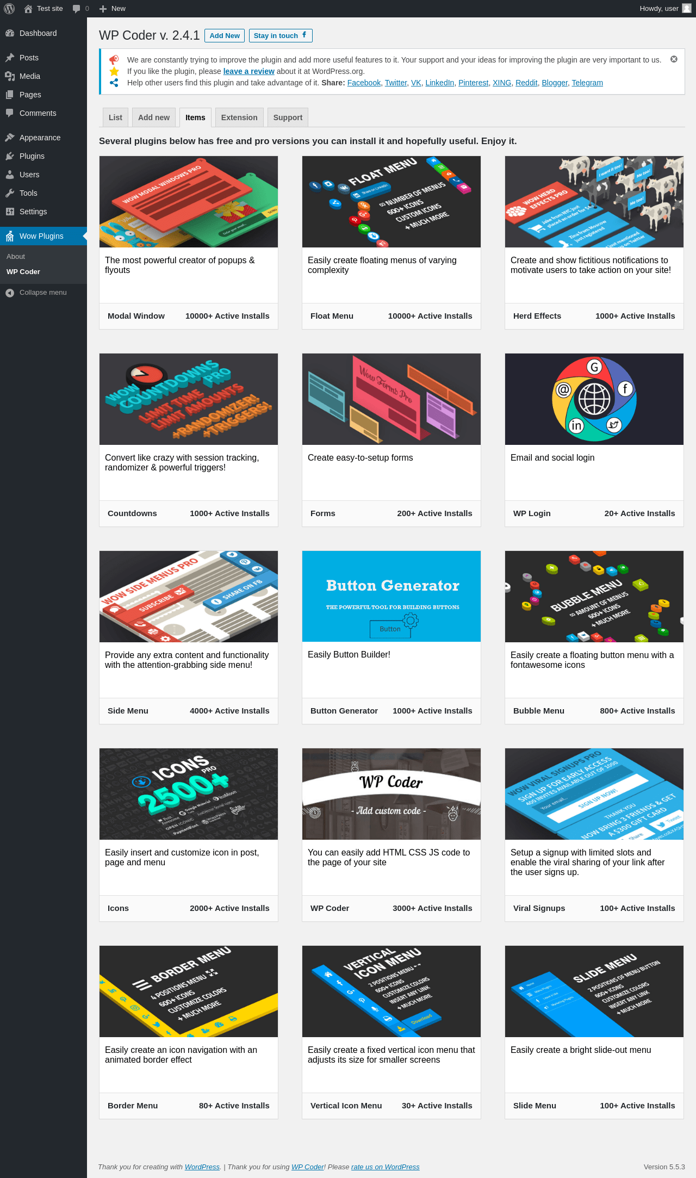696x1178 pixels.
Task: Click the Posts pin icon
Action: pyautogui.click(x=10, y=58)
